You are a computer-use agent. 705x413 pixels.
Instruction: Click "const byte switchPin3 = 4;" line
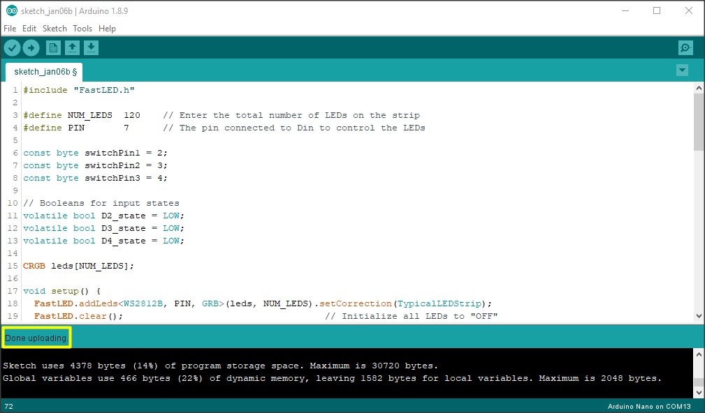click(x=95, y=178)
